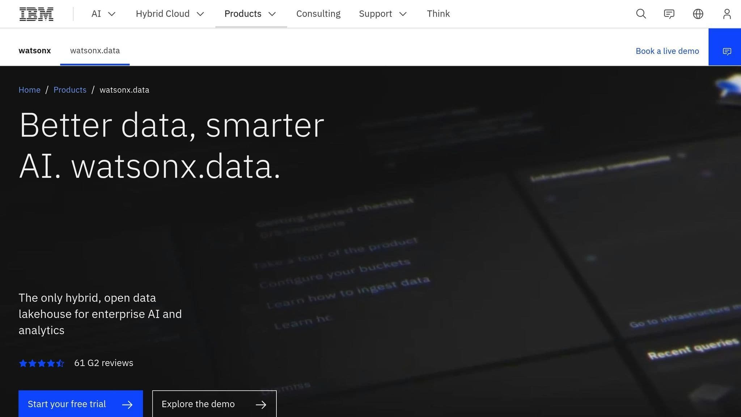Select the watsonx.data tab
Image resolution: width=741 pixels, height=417 pixels.
click(x=95, y=51)
